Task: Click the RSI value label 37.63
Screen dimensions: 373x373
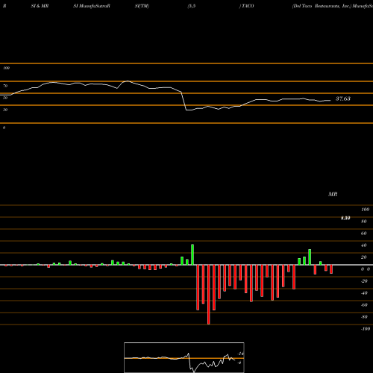Action: 343,98
